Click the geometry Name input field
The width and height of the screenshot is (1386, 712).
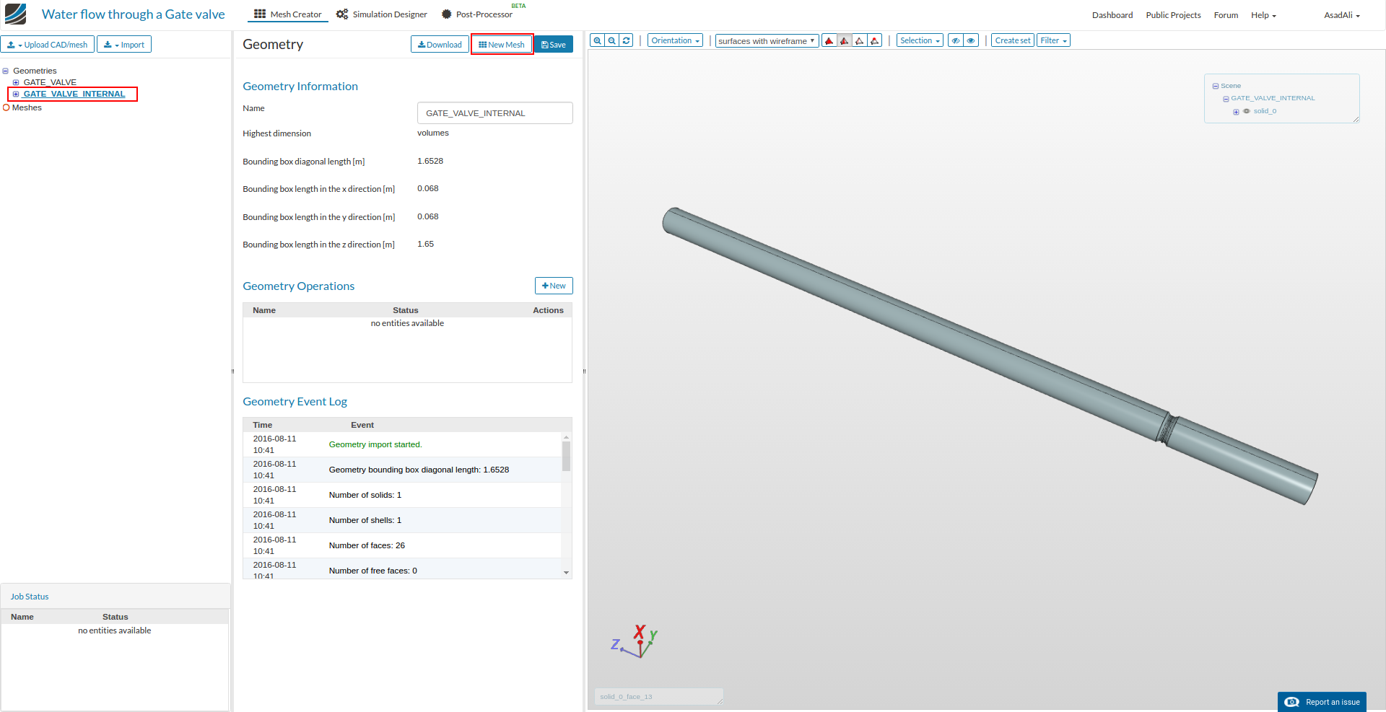495,113
